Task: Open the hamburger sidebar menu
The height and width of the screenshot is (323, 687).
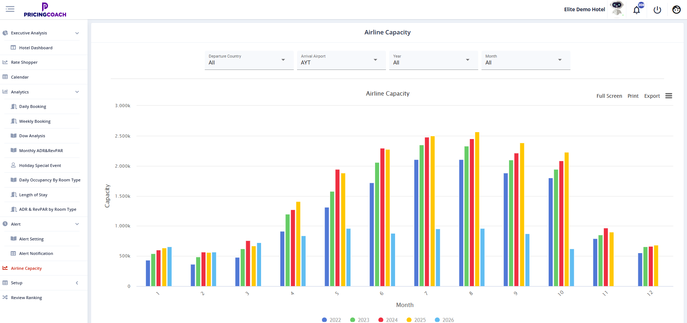Action: (10, 9)
